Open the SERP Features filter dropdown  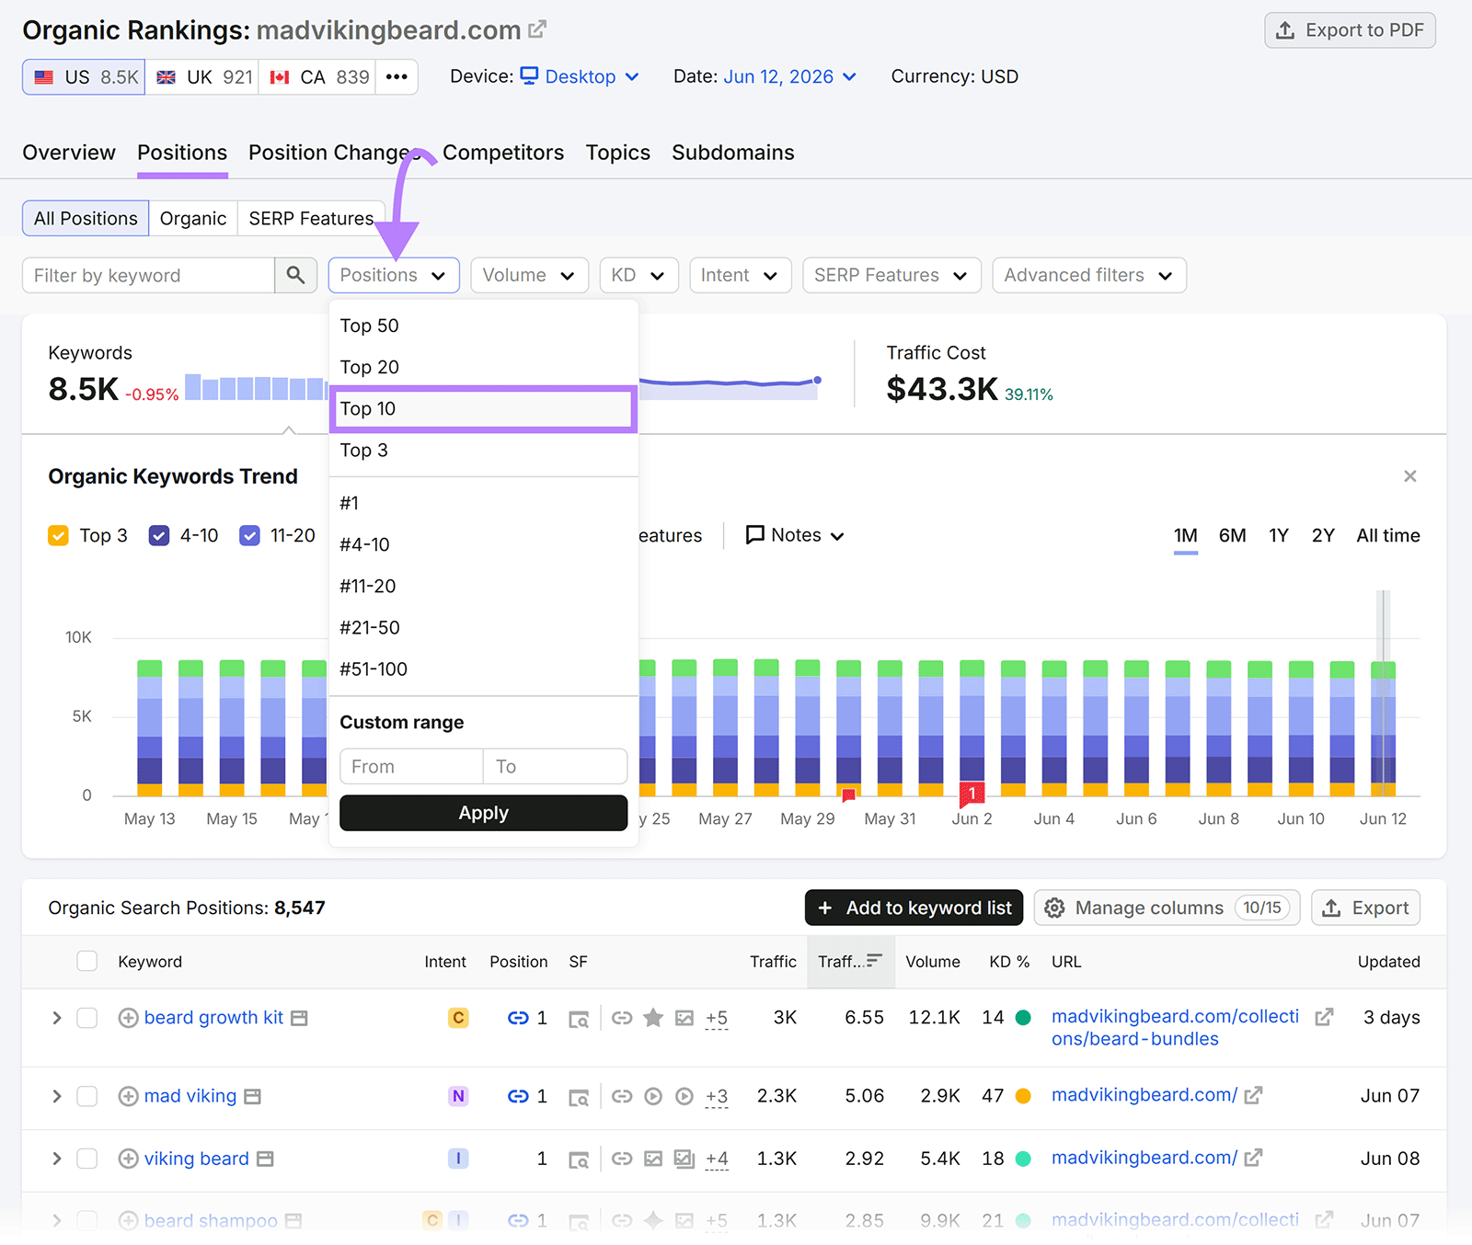click(x=891, y=275)
